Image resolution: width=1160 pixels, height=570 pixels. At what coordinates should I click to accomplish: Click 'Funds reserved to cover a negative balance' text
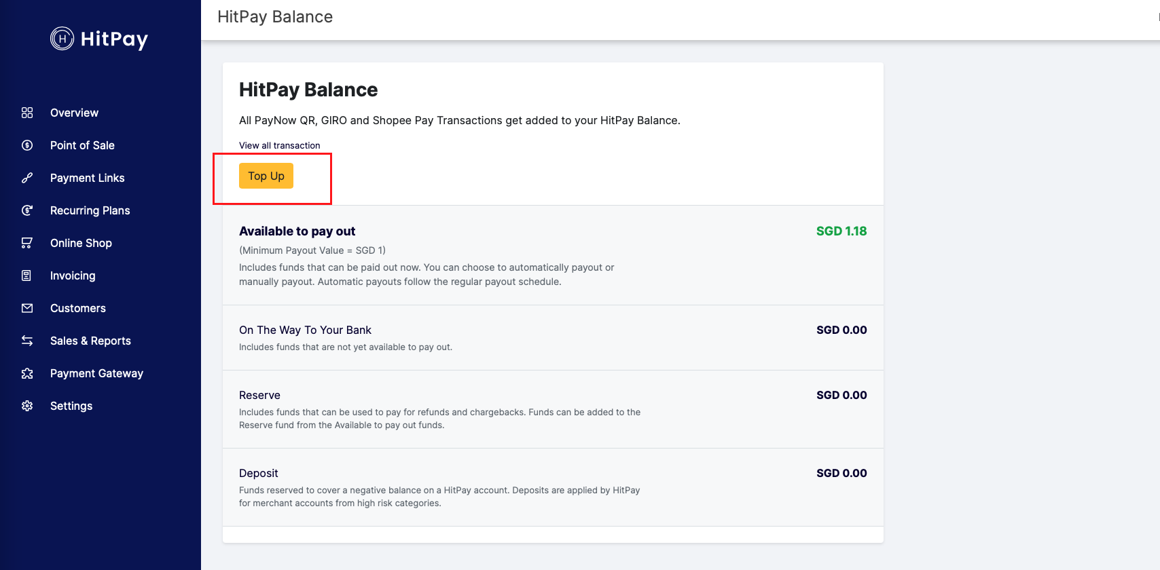439,497
